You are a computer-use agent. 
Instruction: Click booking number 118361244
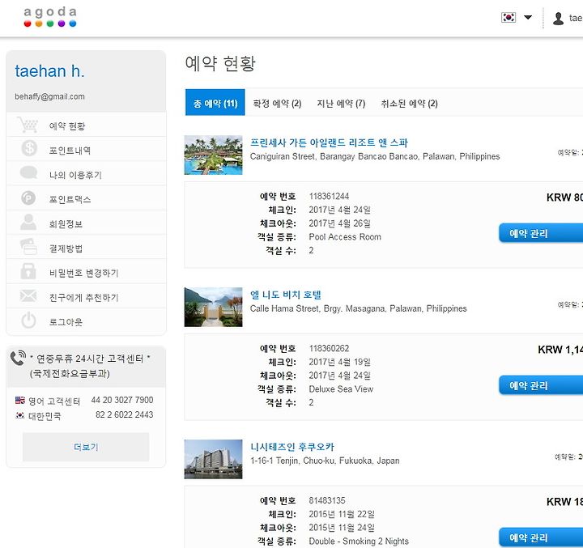coord(329,196)
